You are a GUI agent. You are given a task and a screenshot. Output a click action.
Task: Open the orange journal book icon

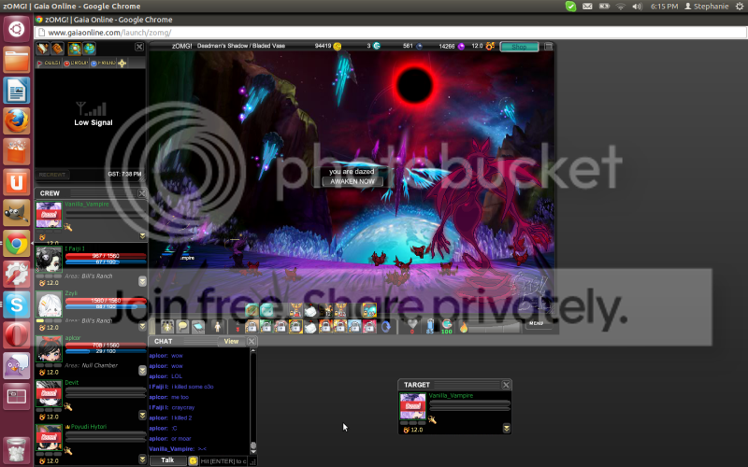click(57, 49)
